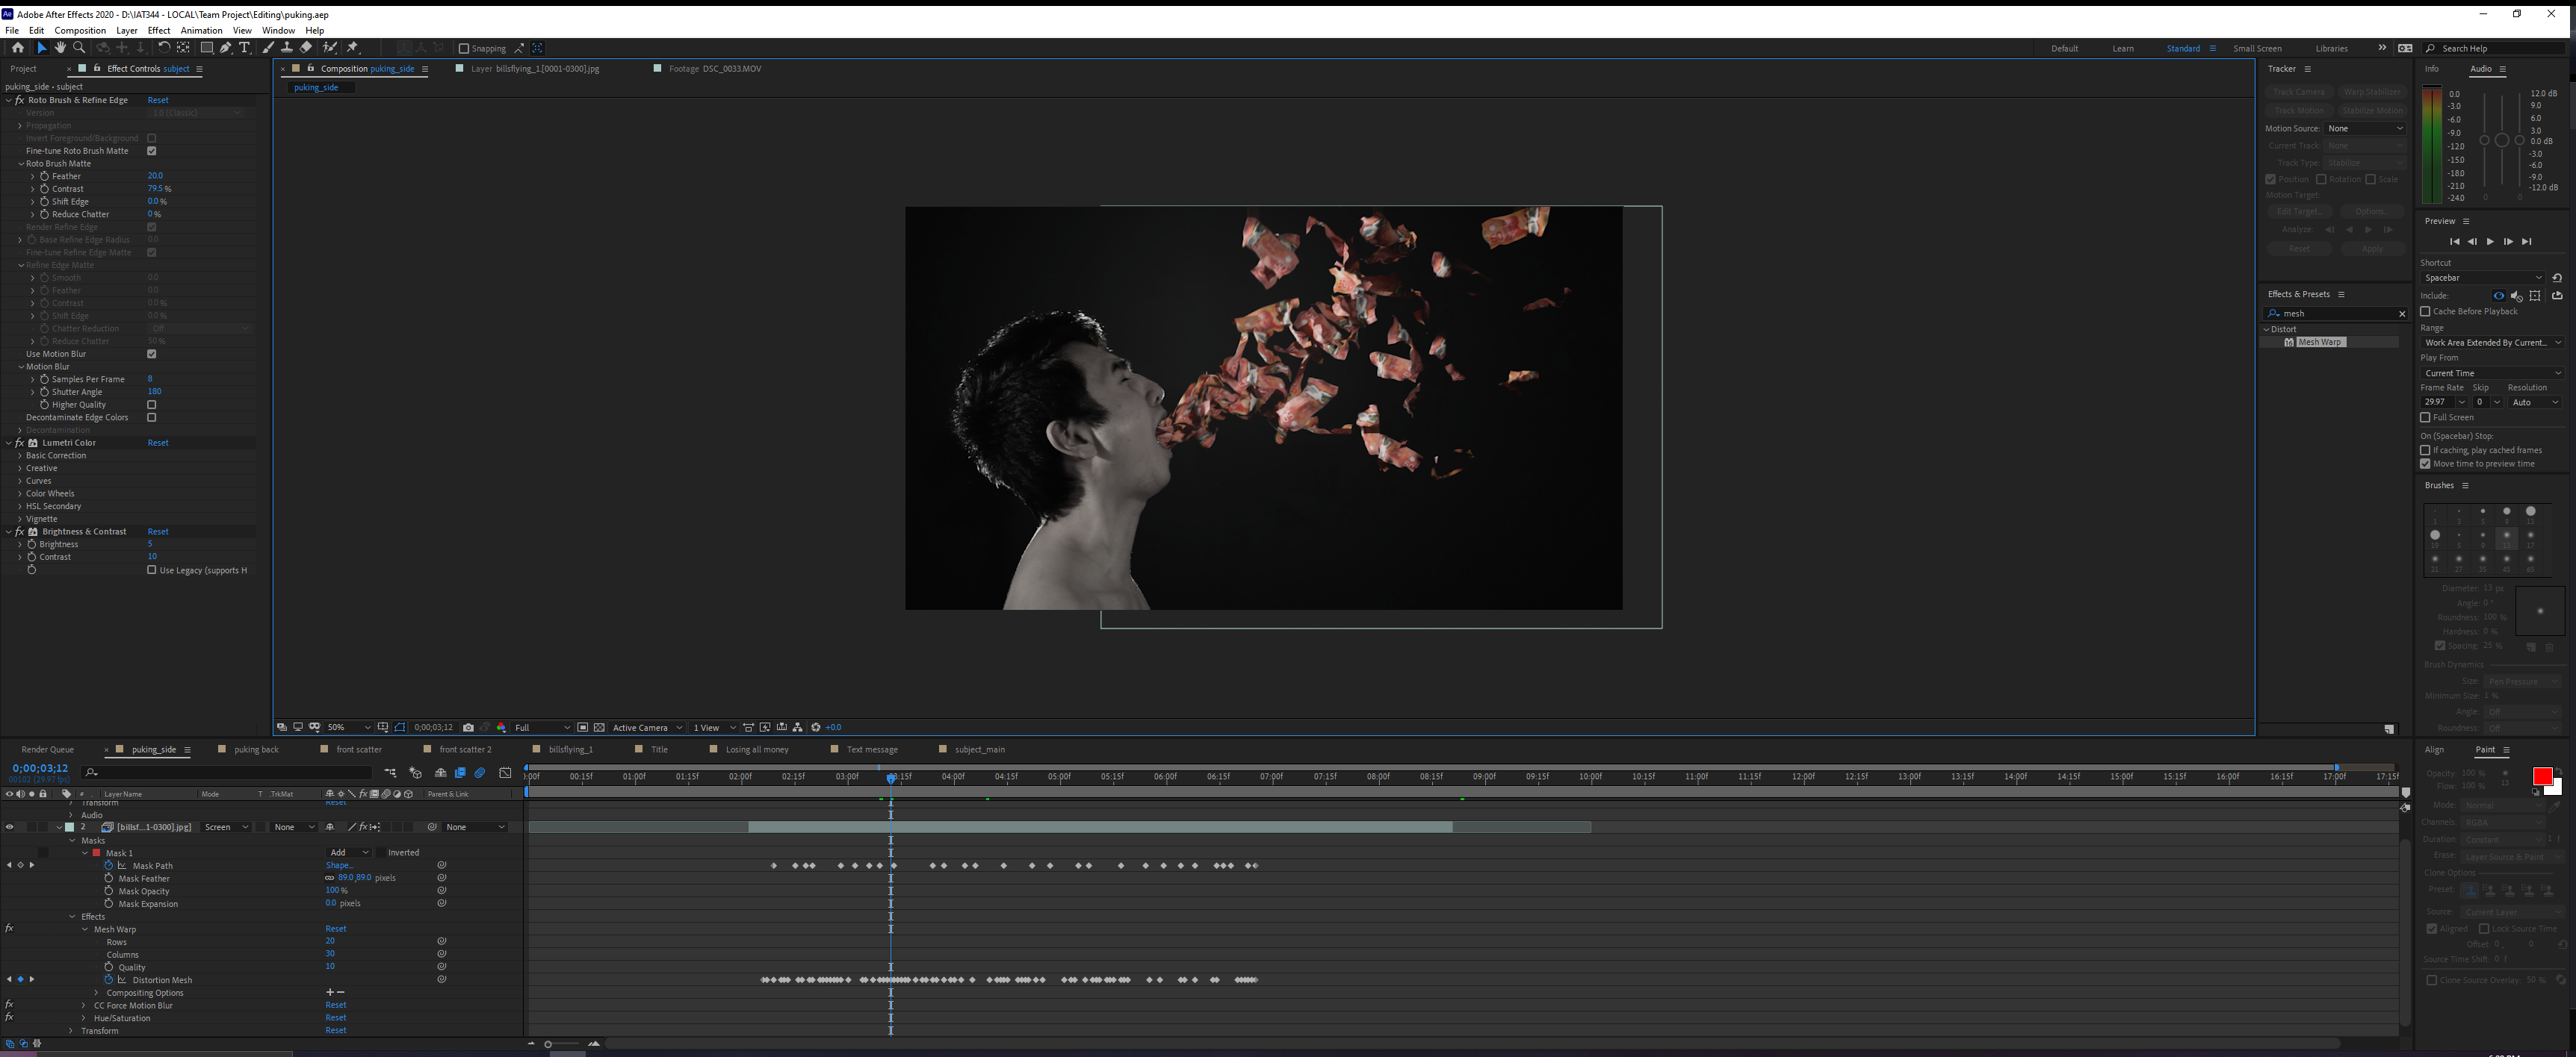2576x1057 pixels.
Task: Click the Home icon in toolbar
Action: (x=18, y=48)
